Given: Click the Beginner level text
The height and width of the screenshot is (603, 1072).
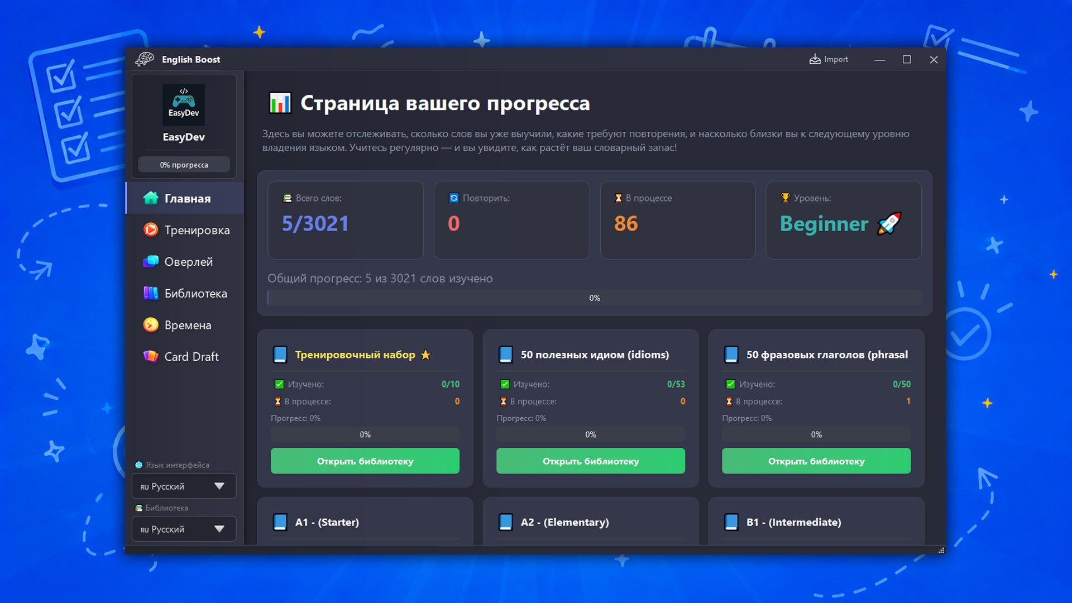Looking at the screenshot, I should pos(824,224).
